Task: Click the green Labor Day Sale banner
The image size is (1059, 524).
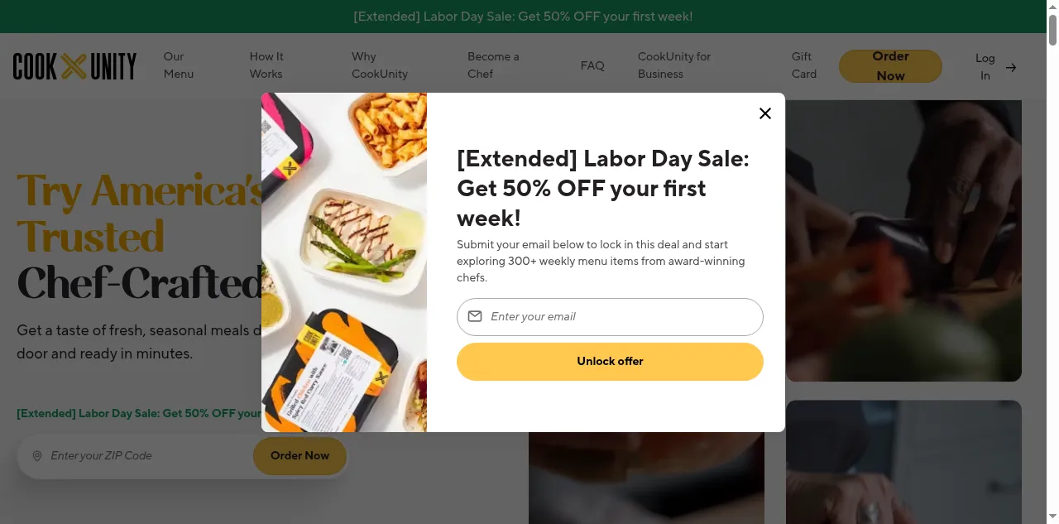Action: click(x=523, y=17)
